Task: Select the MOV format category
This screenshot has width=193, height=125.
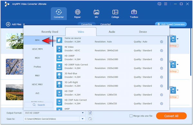Action: [x=37, y=58]
